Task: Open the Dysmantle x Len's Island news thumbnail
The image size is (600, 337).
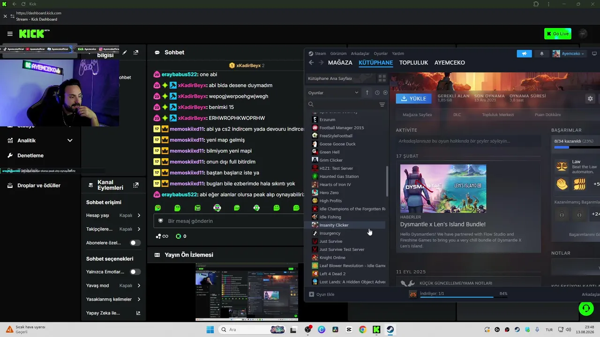Action: tap(443, 189)
